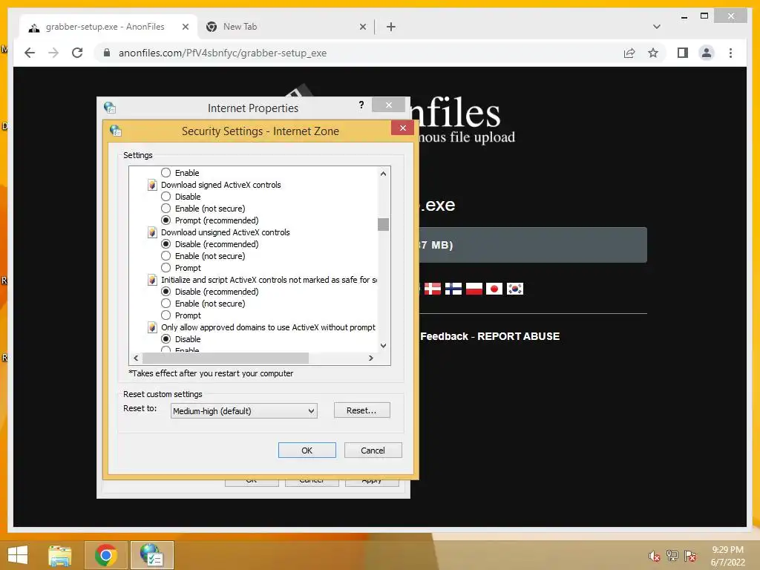Select Disable for signed ActiveX download
Screen dimensions: 760x570
166,196
